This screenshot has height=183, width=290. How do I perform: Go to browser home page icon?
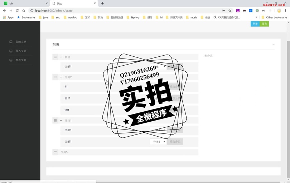(24, 11)
